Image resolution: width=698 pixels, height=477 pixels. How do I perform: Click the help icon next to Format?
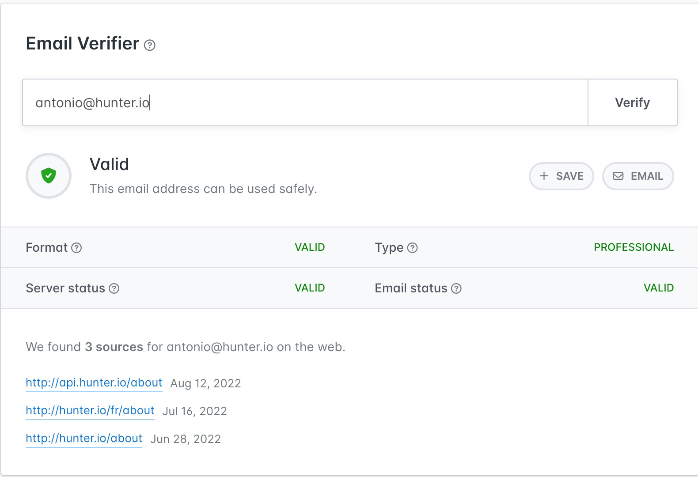pos(76,248)
